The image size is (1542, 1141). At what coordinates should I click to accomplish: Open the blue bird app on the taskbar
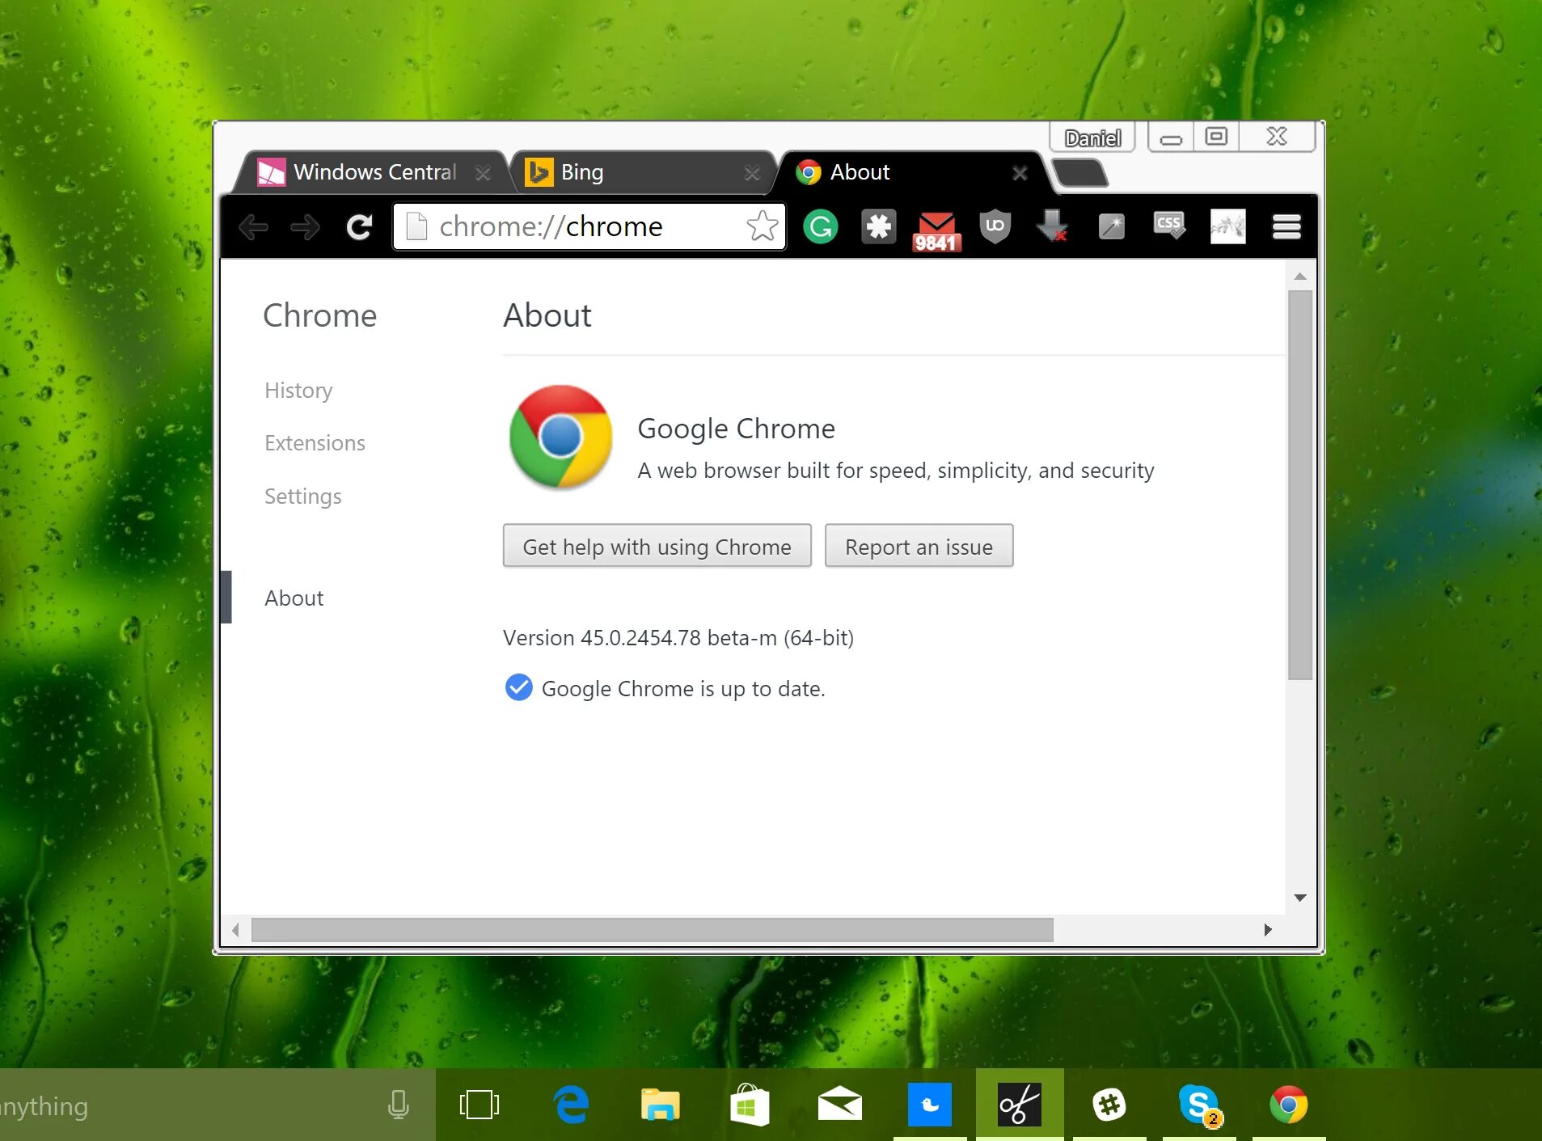(x=930, y=1105)
